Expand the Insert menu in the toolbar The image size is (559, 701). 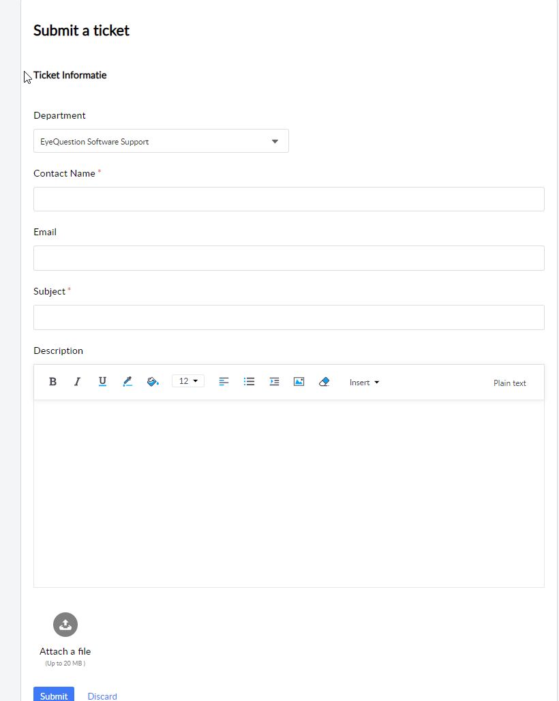[364, 383]
